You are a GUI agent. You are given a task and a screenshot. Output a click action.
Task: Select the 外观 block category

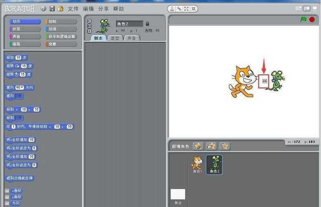pyautogui.click(x=25, y=29)
